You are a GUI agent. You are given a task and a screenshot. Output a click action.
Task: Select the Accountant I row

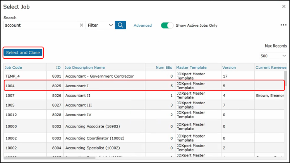tap(77, 86)
